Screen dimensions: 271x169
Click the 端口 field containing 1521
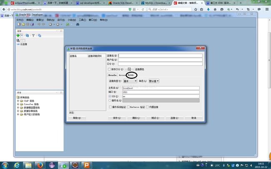(161, 92)
